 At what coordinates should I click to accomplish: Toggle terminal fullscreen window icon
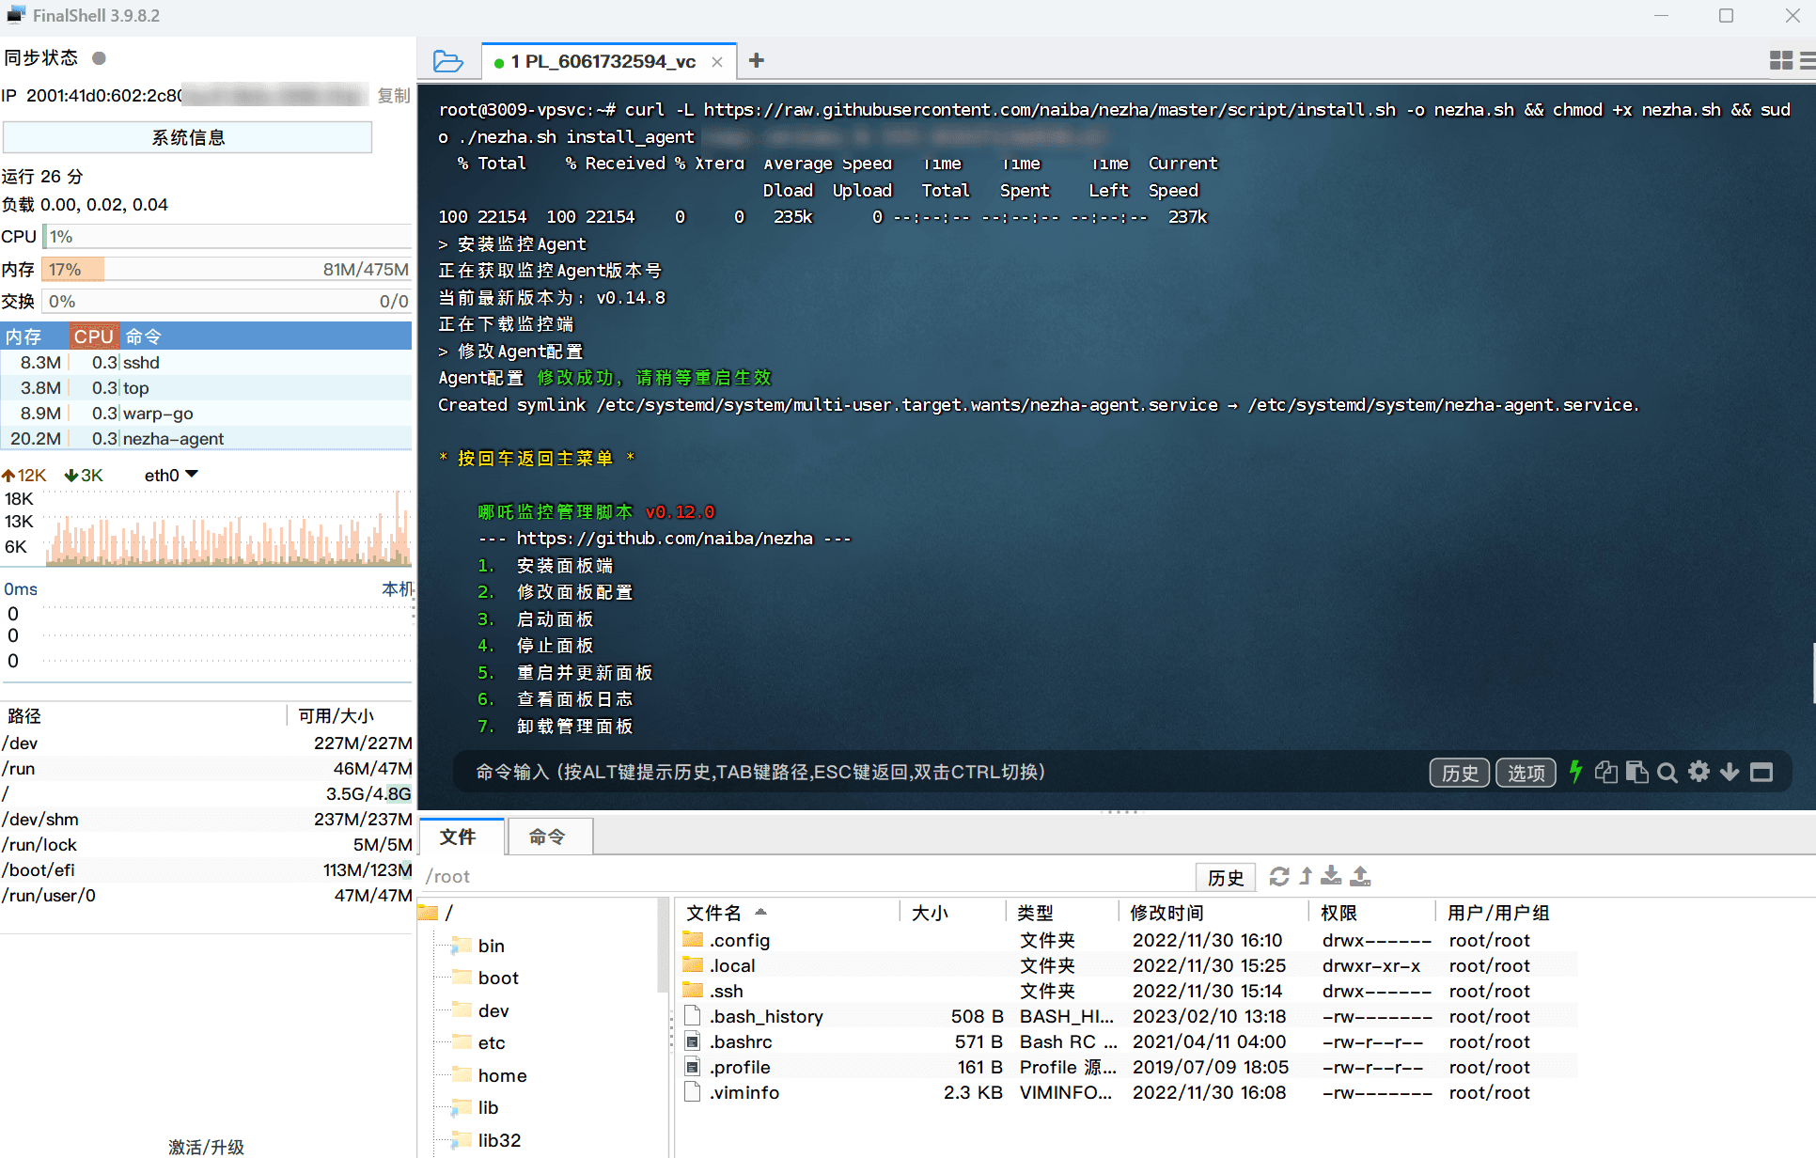[1761, 773]
